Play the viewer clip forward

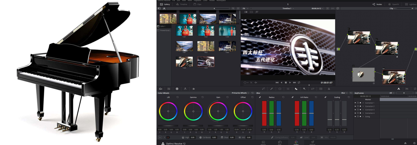(290, 83)
